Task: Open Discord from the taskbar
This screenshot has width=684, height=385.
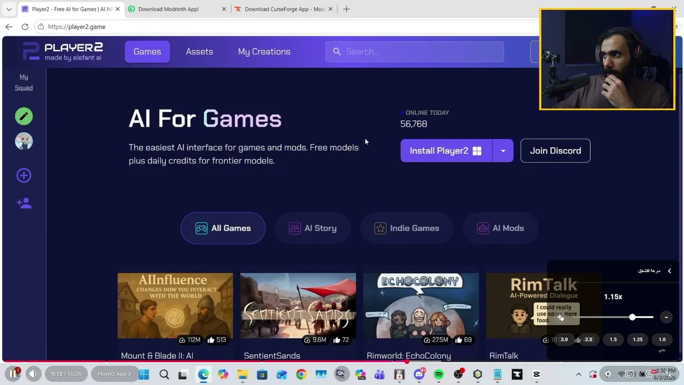Action: click(419, 374)
